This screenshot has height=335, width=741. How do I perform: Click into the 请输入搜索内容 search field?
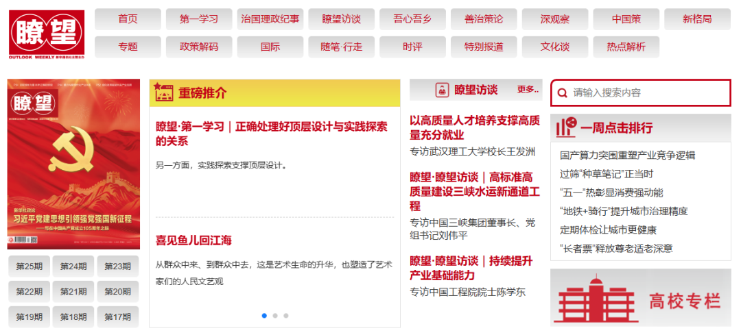coord(641,93)
